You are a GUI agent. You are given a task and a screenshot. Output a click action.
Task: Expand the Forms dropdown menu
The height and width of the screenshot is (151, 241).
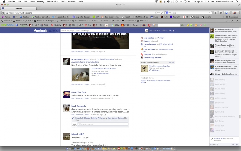[x=39, y=21]
